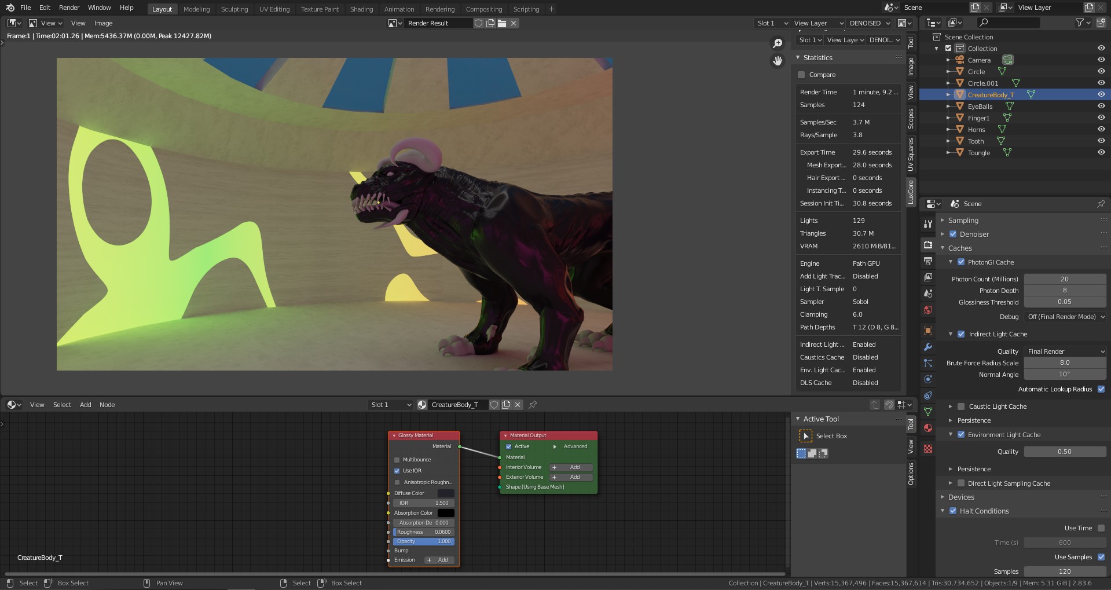Click the zoom magnifier icon in image viewer
Screen dimensions: 1111x590
point(778,43)
